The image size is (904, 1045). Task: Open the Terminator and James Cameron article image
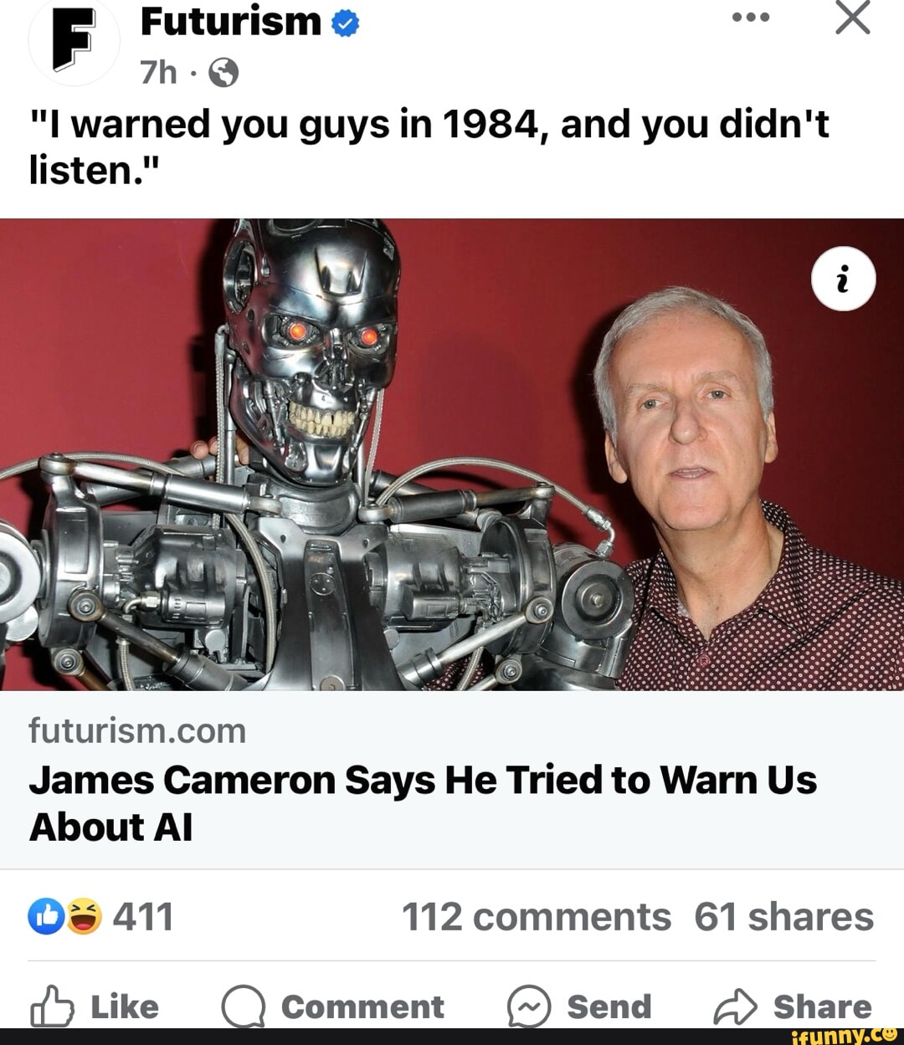(x=452, y=454)
